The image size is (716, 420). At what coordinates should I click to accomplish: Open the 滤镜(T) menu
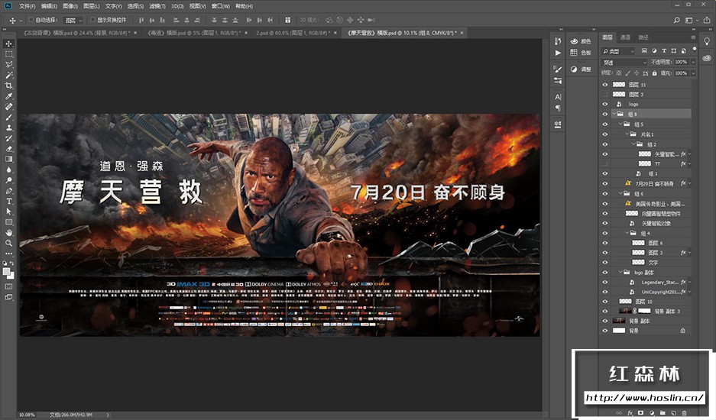[x=157, y=6]
